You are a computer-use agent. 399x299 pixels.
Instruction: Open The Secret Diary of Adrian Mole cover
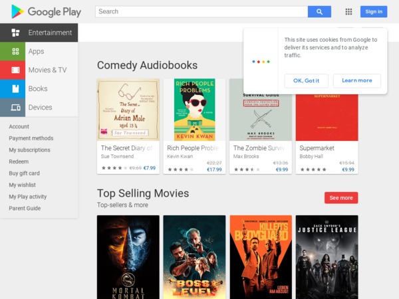128,110
